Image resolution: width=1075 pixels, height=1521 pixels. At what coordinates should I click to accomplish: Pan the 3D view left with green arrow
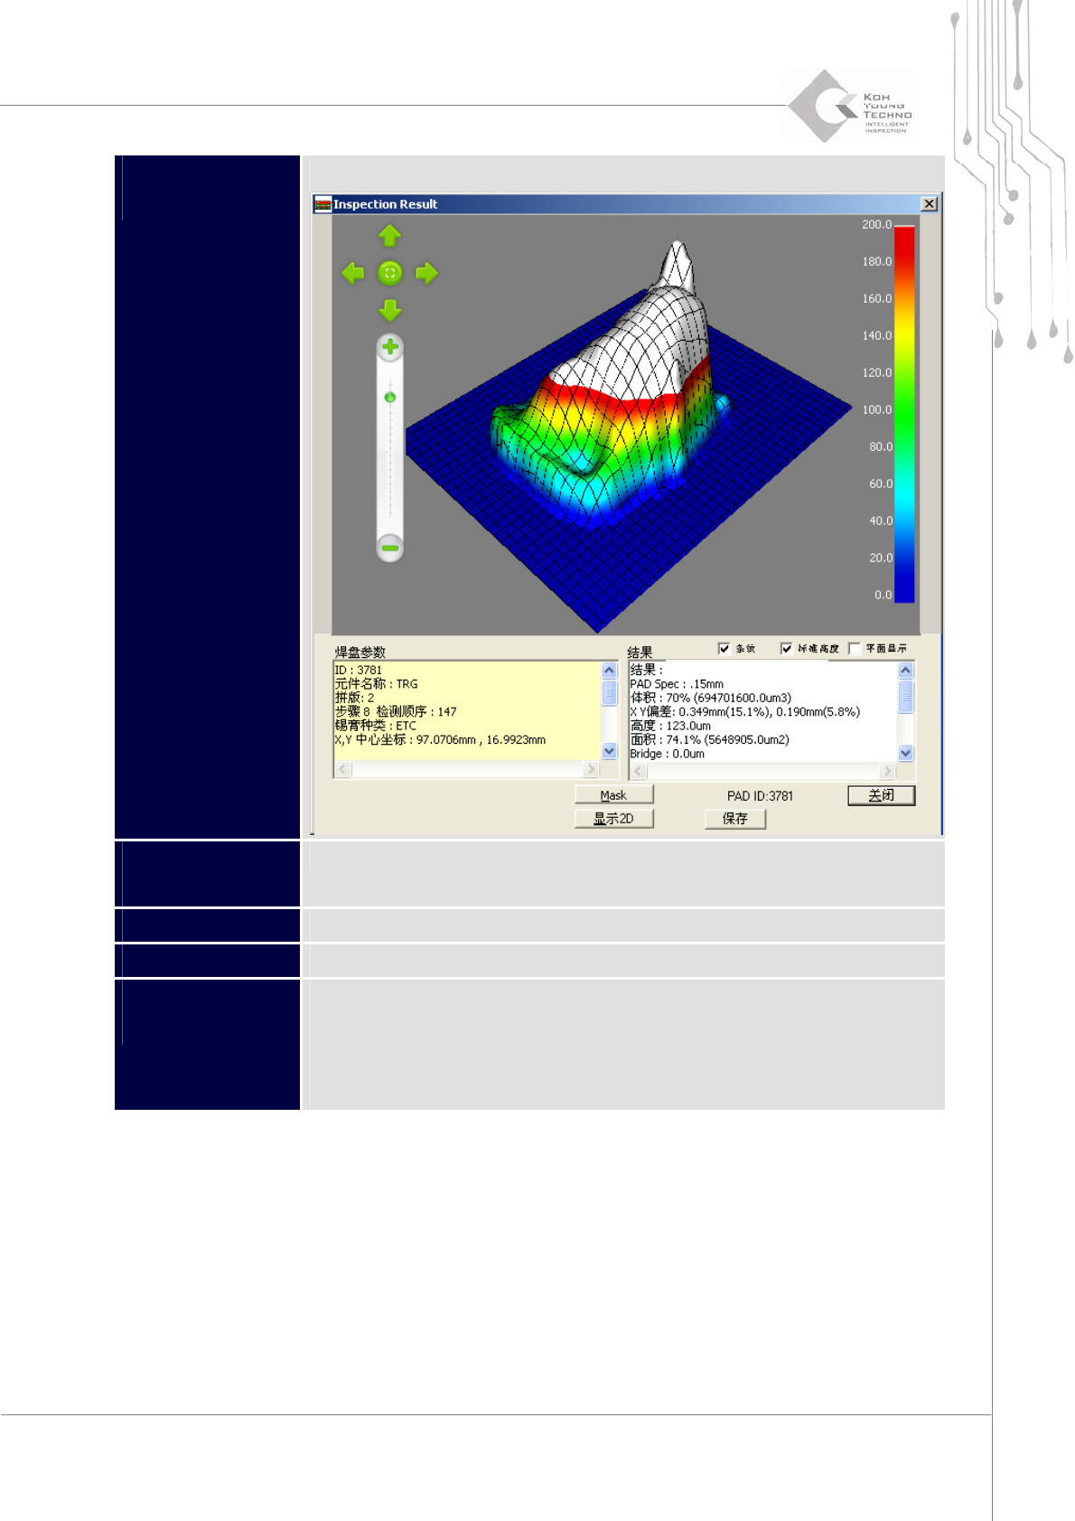pos(352,273)
